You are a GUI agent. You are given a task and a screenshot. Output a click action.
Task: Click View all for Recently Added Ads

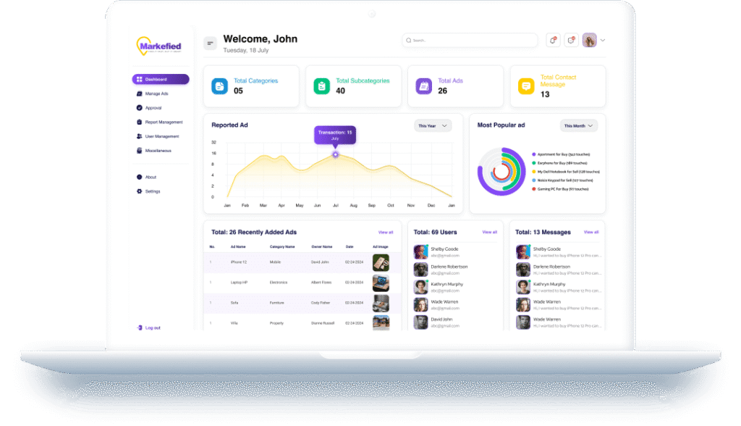click(386, 233)
